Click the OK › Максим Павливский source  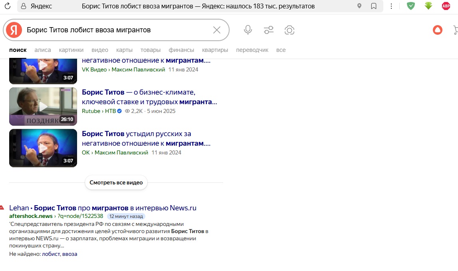click(115, 152)
